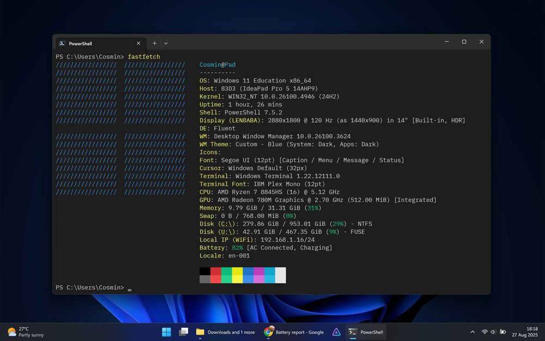
Task: Open File Explorer 'Downloads and 1 more'
Action: click(x=225, y=332)
